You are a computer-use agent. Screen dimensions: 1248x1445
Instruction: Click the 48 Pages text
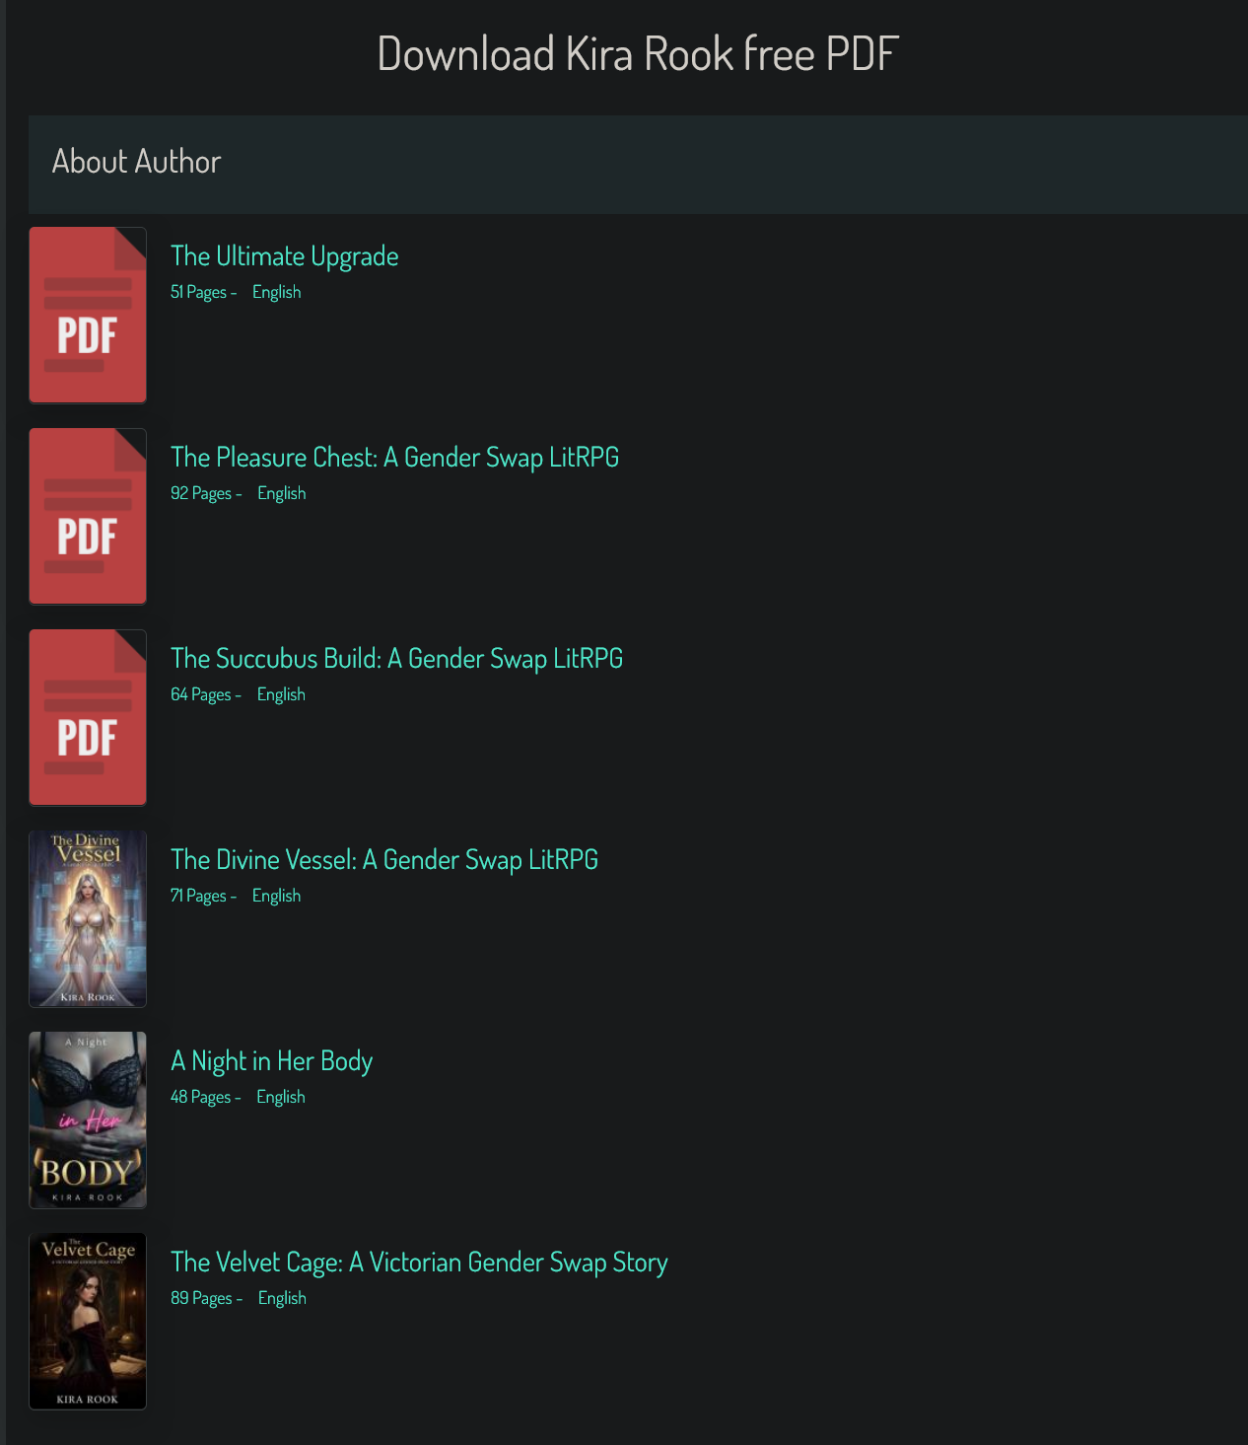coord(200,1097)
